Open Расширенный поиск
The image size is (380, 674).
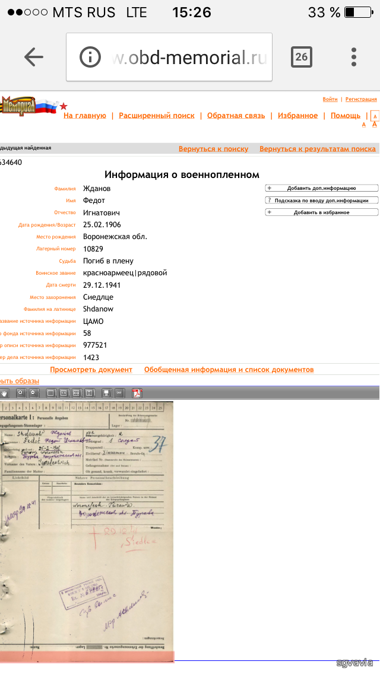tap(157, 116)
